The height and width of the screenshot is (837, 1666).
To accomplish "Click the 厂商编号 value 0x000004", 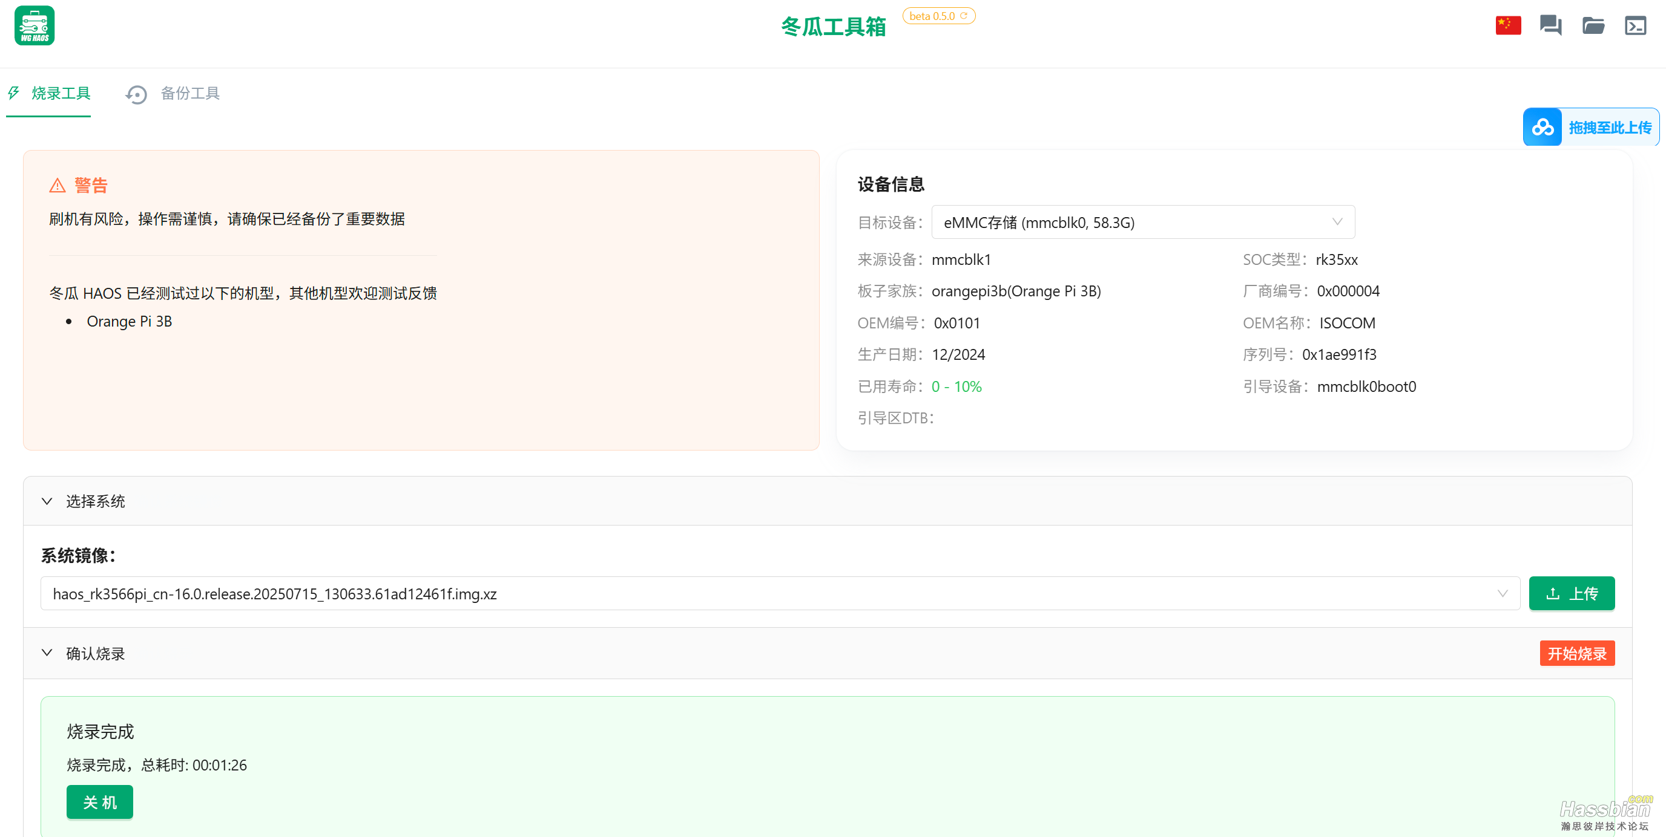I will tap(1348, 291).
